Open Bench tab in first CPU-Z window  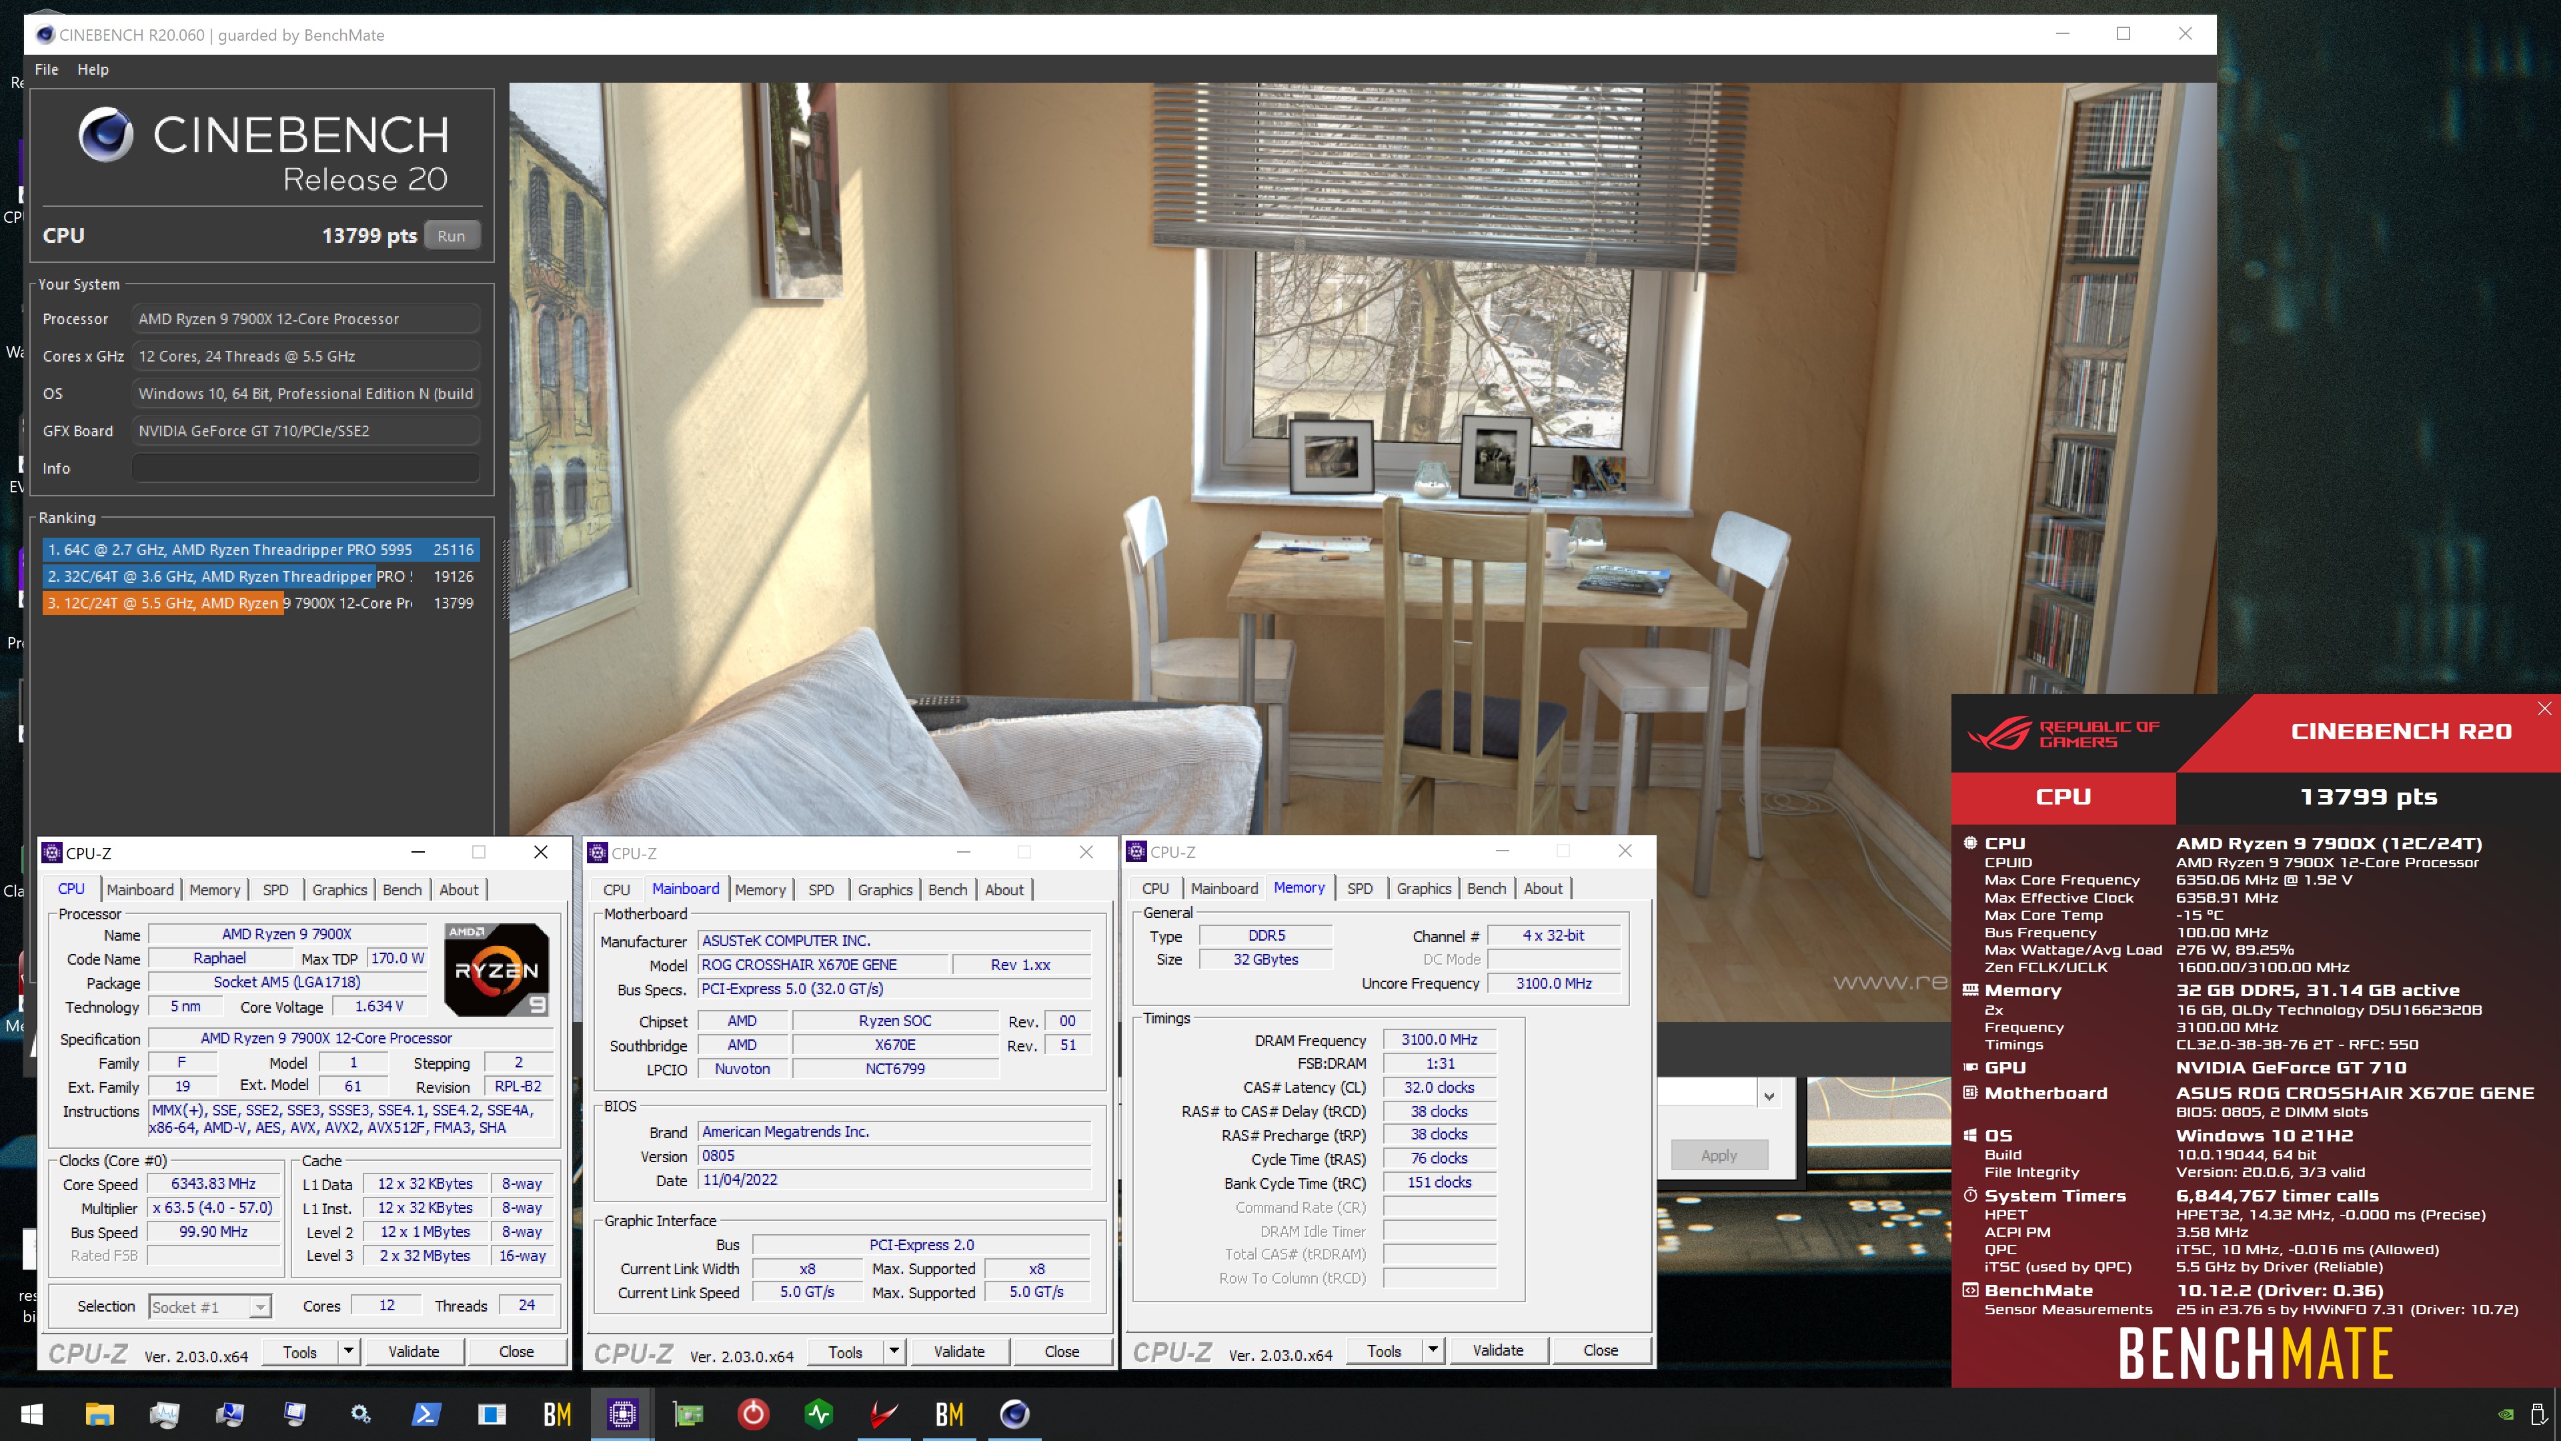(403, 889)
